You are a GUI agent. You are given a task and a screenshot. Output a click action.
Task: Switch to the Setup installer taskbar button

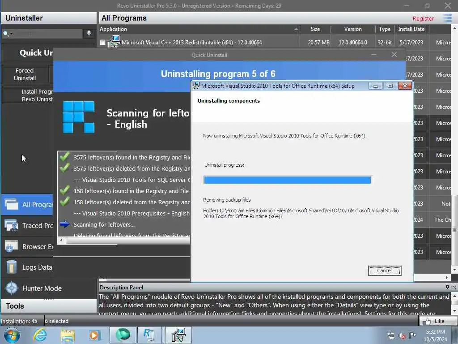(x=178, y=335)
